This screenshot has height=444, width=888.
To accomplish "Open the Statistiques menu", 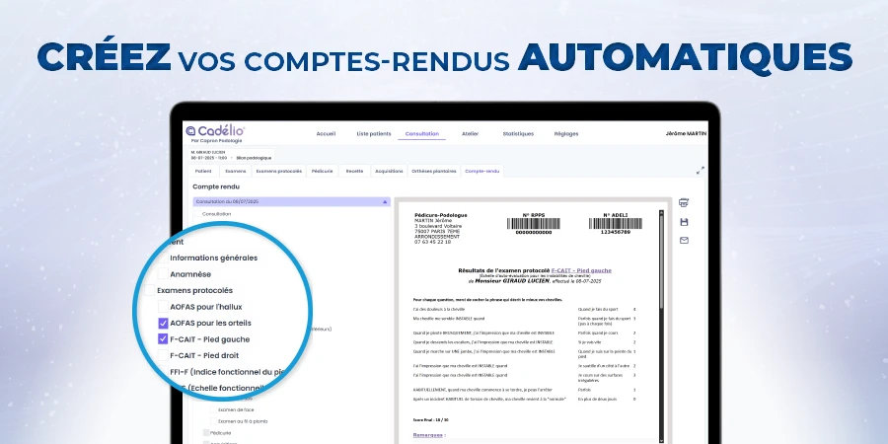I will pos(518,134).
